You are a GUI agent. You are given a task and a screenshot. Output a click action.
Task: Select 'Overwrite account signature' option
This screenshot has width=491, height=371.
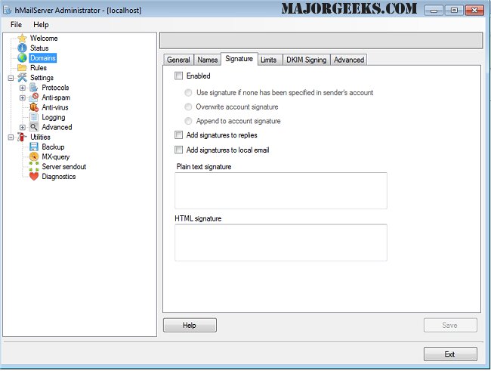click(188, 107)
